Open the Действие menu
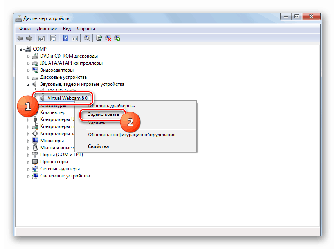 coord(47,29)
